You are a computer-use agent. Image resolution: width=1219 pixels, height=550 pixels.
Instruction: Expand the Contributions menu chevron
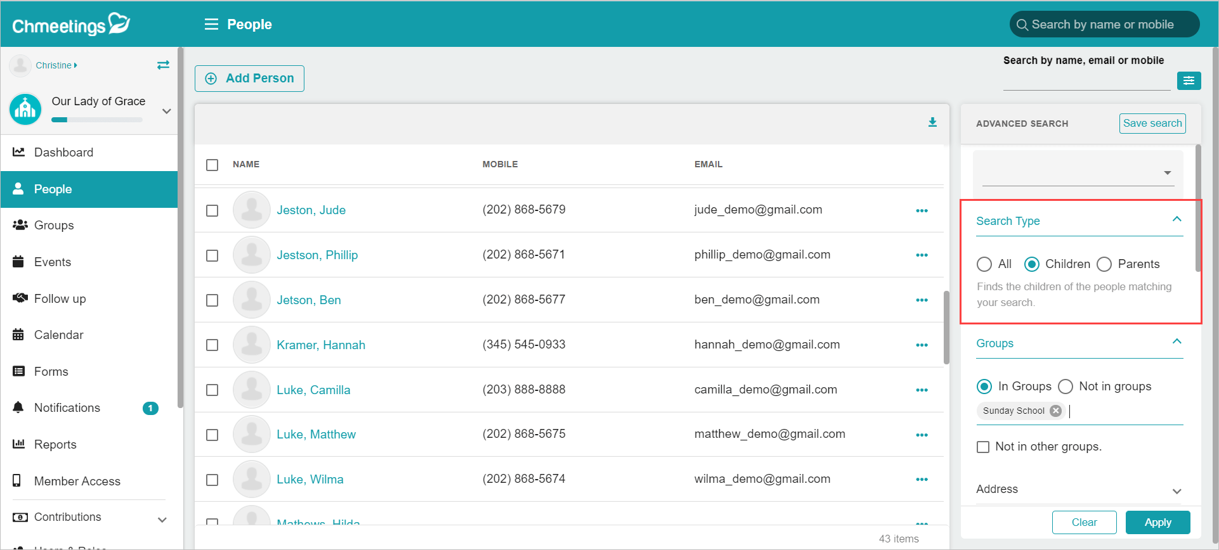162,520
